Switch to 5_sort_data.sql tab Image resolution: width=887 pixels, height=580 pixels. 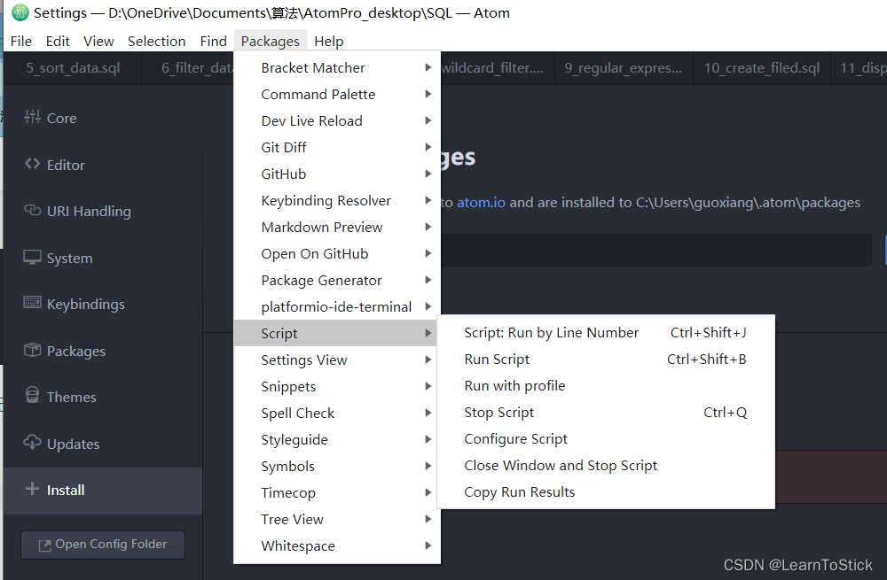point(73,68)
